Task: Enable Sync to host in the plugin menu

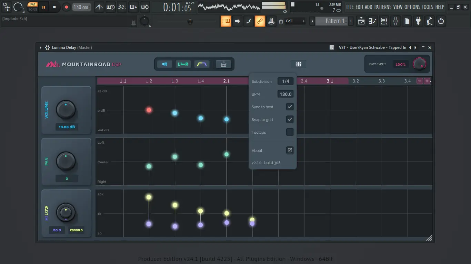Action: click(x=290, y=107)
